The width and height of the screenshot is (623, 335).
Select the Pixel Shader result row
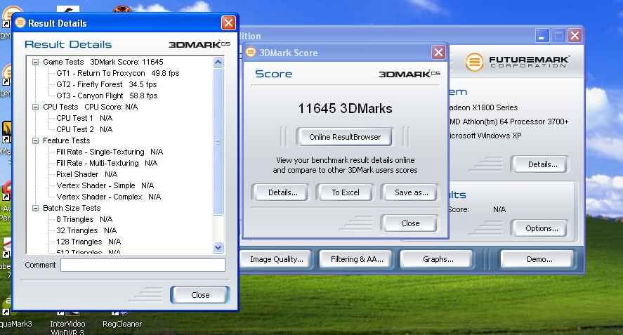86,174
